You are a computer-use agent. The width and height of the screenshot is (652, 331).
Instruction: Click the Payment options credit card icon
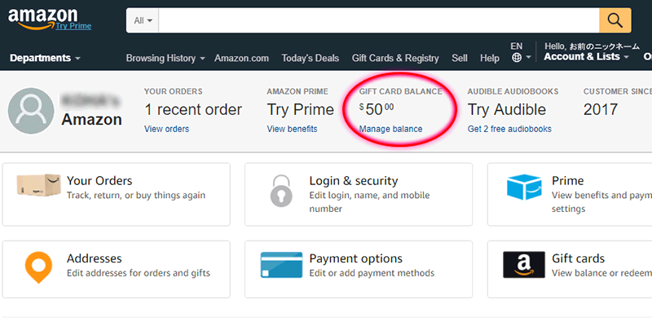point(281,265)
